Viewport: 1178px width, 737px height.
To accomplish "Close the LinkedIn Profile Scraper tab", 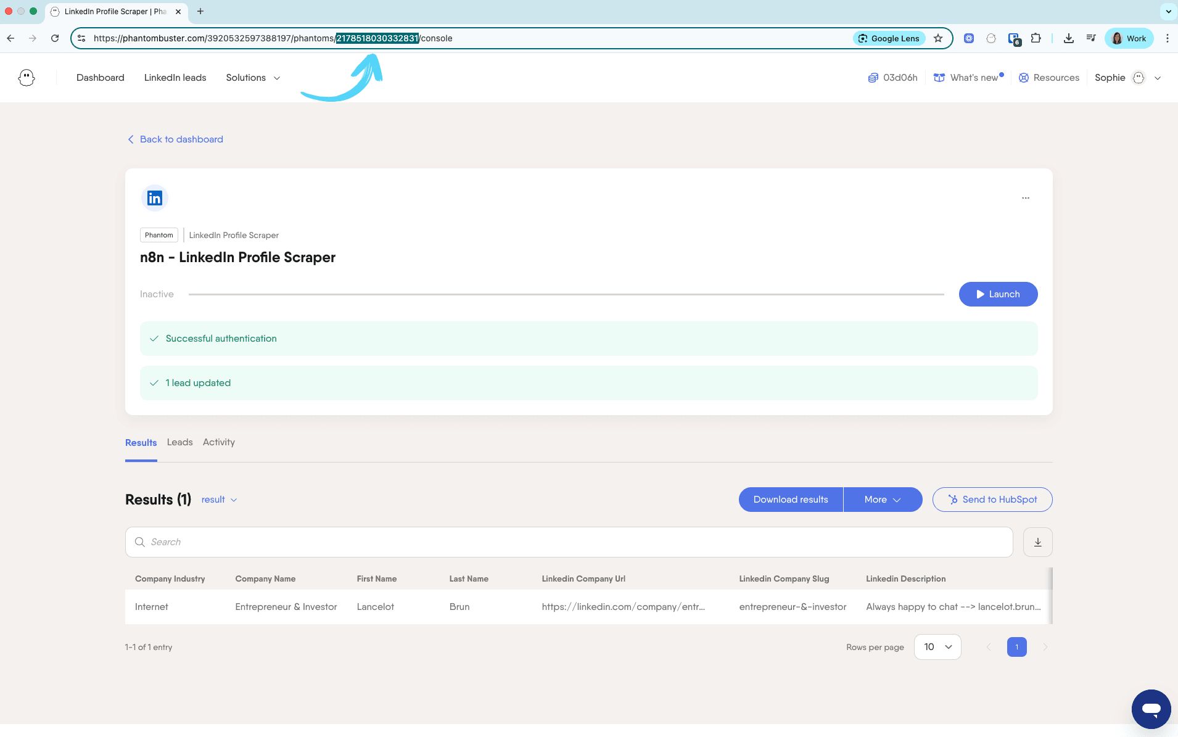I will pyautogui.click(x=178, y=11).
